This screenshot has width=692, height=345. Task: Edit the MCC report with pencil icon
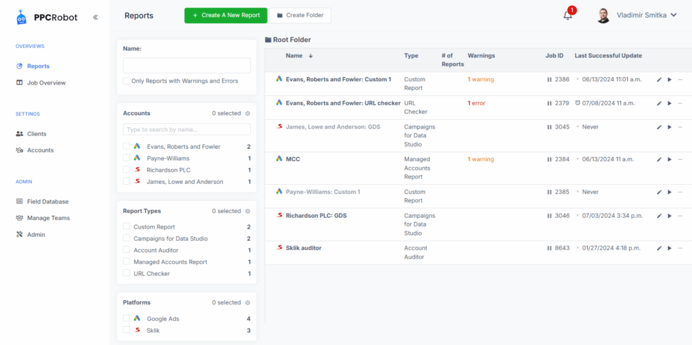(659, 160)
